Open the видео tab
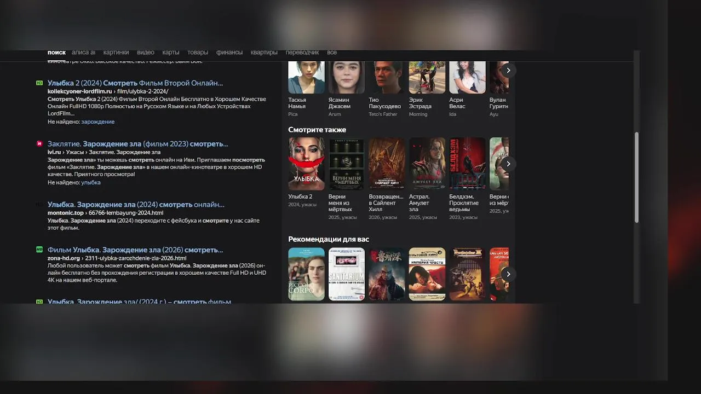 (146, 53)
